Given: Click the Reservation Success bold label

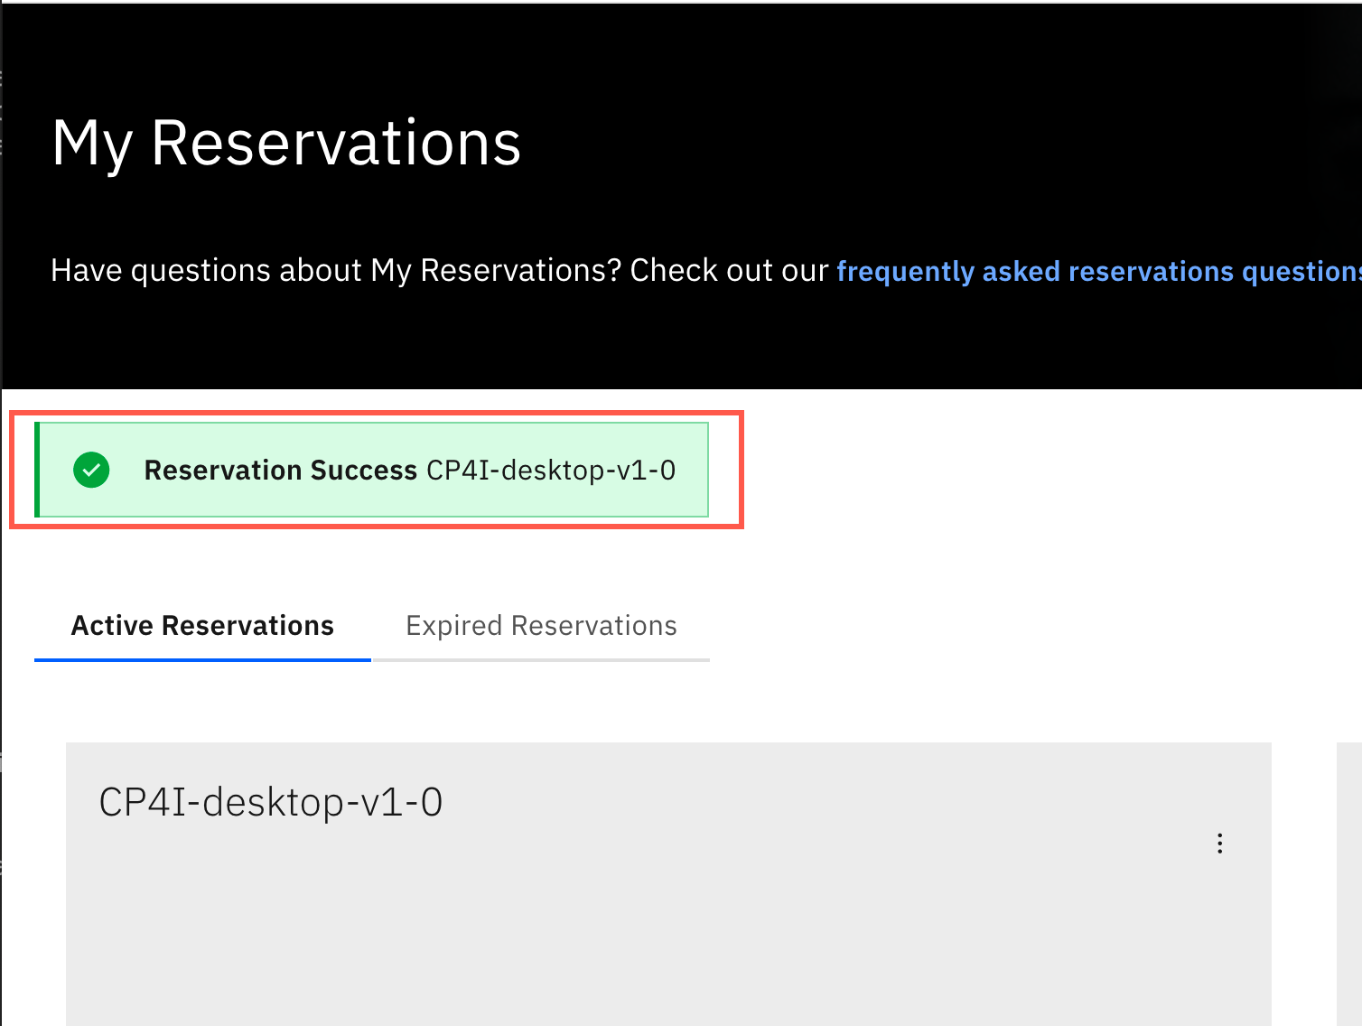Looking at the screenshot, I should click(280, 471).
